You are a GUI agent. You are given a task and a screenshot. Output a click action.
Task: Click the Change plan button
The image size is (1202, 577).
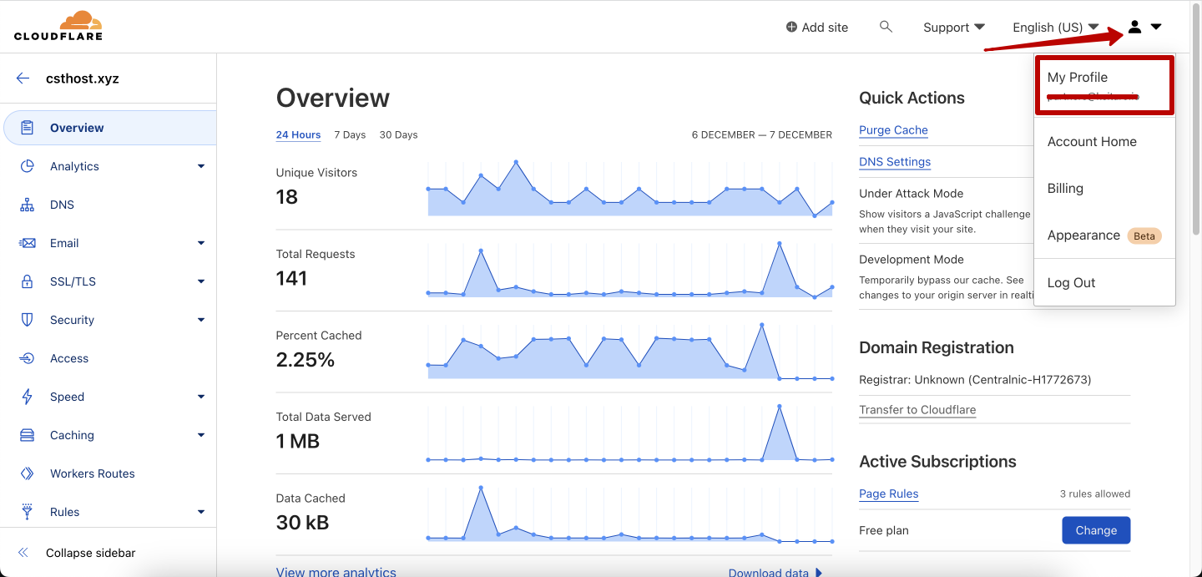1096,530
